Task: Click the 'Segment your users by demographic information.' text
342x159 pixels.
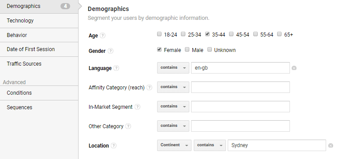Action: (149, 18)
